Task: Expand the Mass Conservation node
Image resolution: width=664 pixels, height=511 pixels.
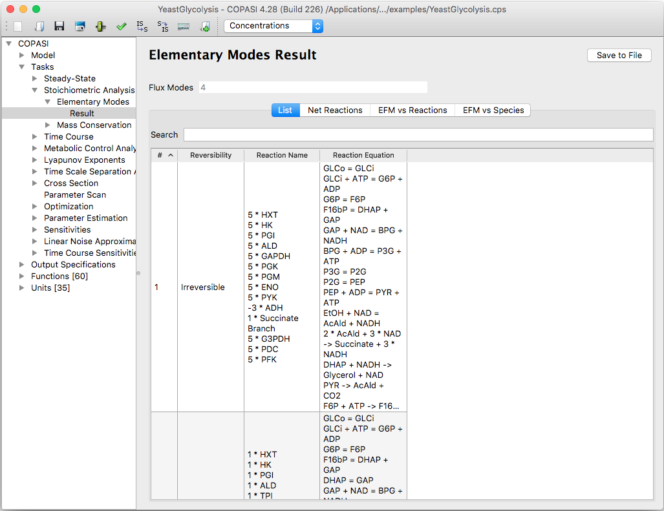Action: [48, 125]
